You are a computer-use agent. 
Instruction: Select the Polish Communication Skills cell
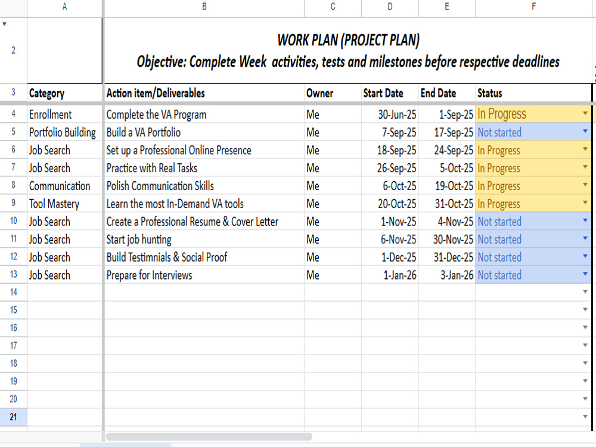tap(204, 185)
